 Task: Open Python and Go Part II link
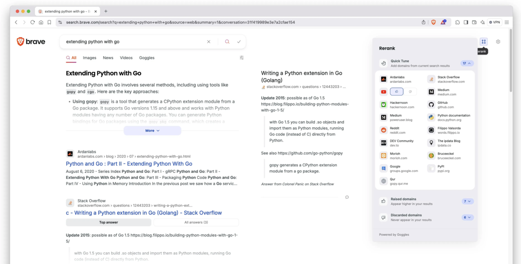tap(129, 164)
